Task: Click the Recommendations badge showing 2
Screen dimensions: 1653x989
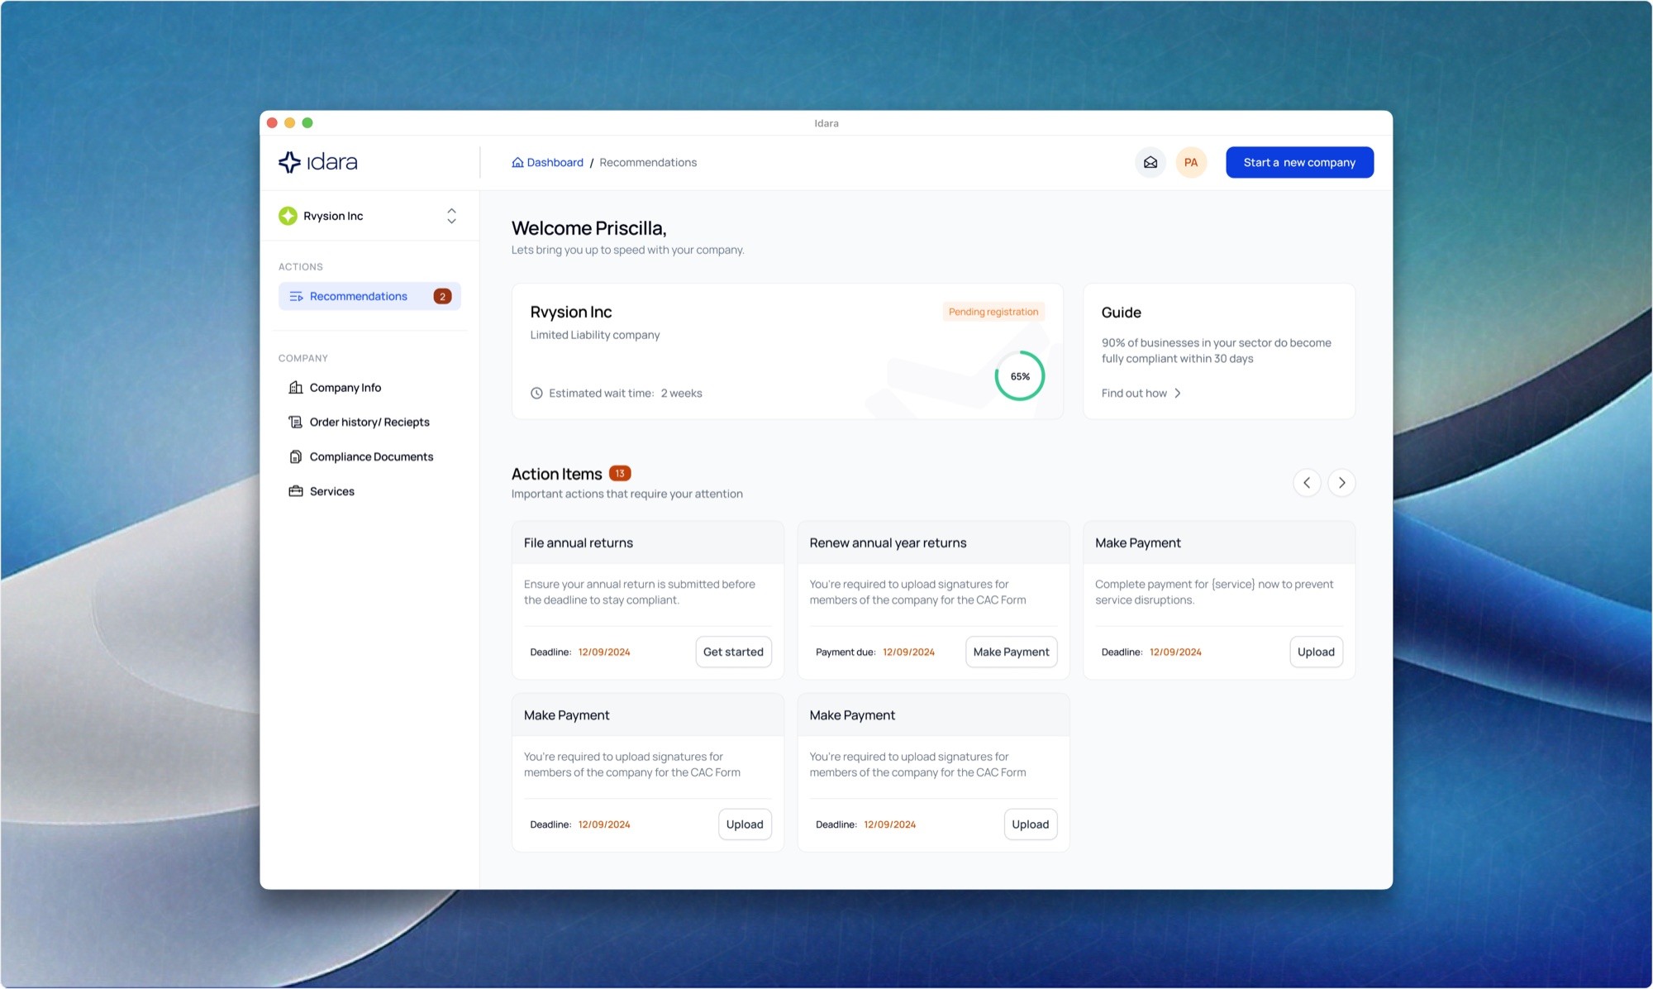Action: coord(442,296)
